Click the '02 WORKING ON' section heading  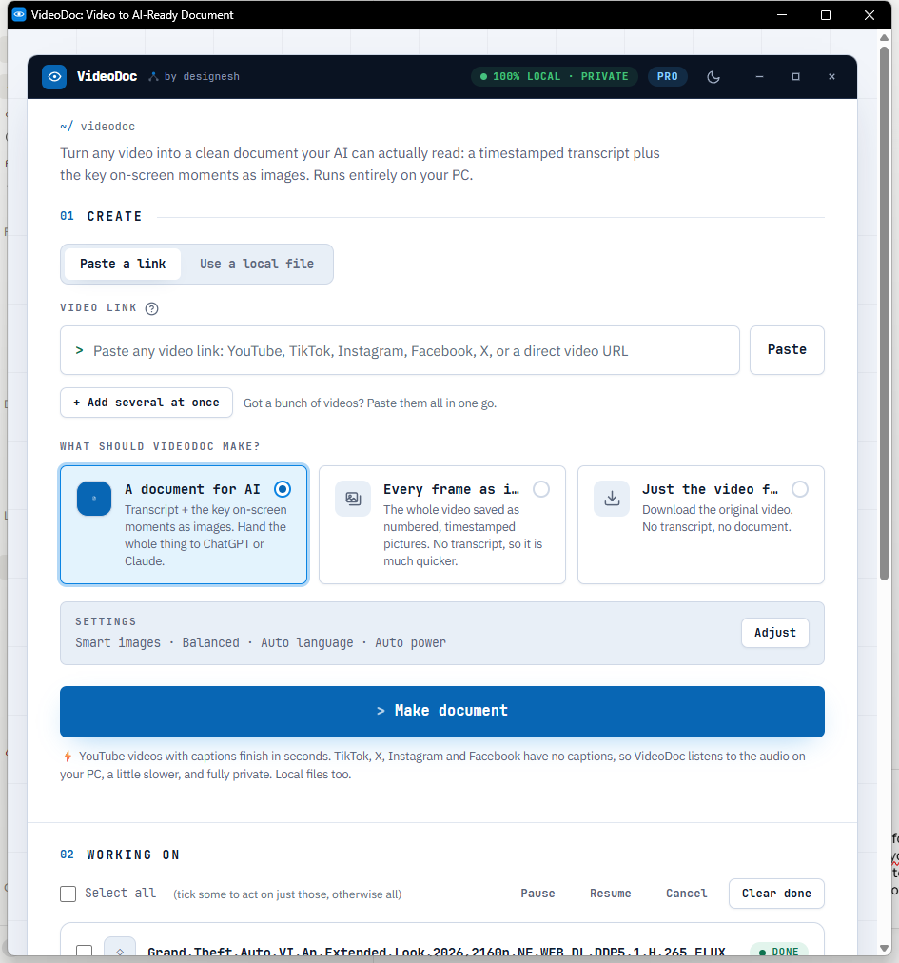[x=121, y=855]
